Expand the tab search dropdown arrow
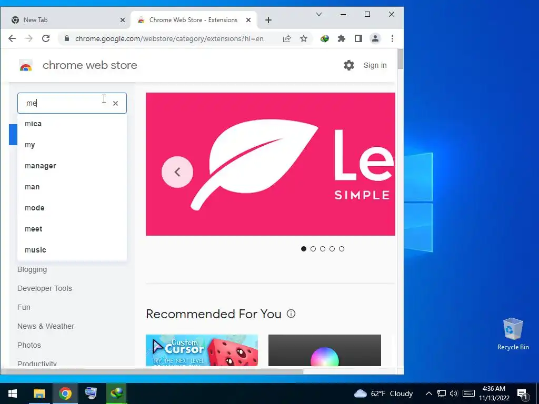This screenshot has width=539, height=404. (319, 14)
